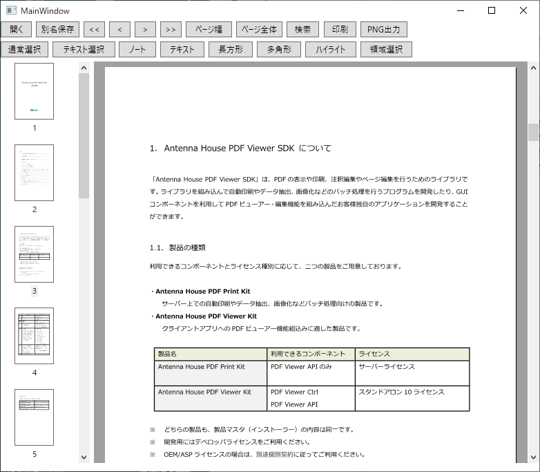Screen dimensions: 540x472
Task: Click subheading '1.1. 製品の種類'
Action: [177, 247]
